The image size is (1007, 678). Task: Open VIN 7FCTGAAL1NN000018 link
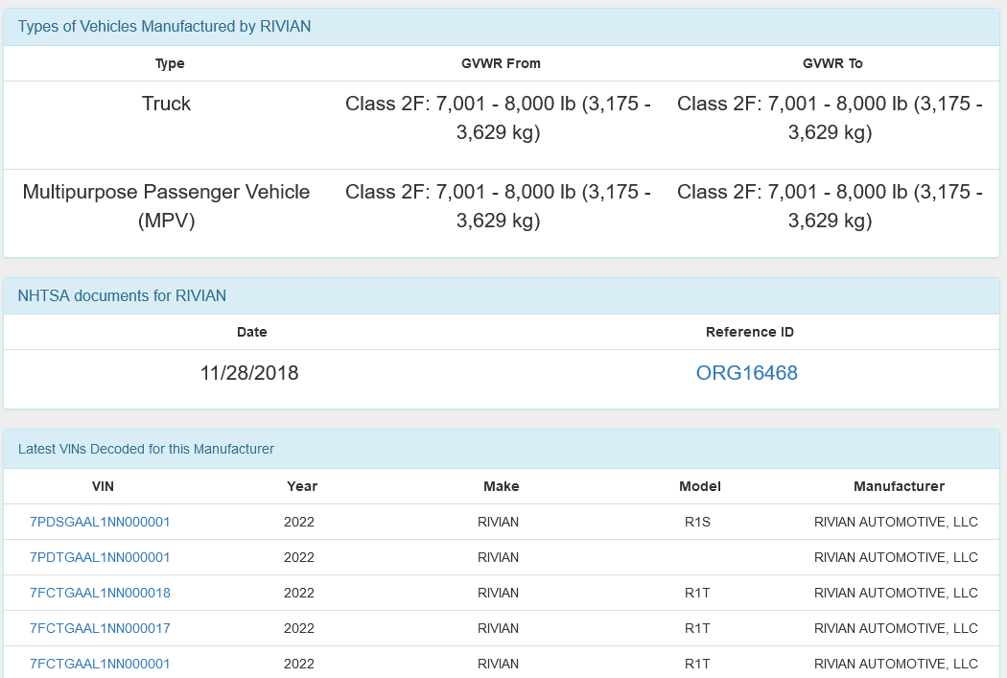click(100, 593)
